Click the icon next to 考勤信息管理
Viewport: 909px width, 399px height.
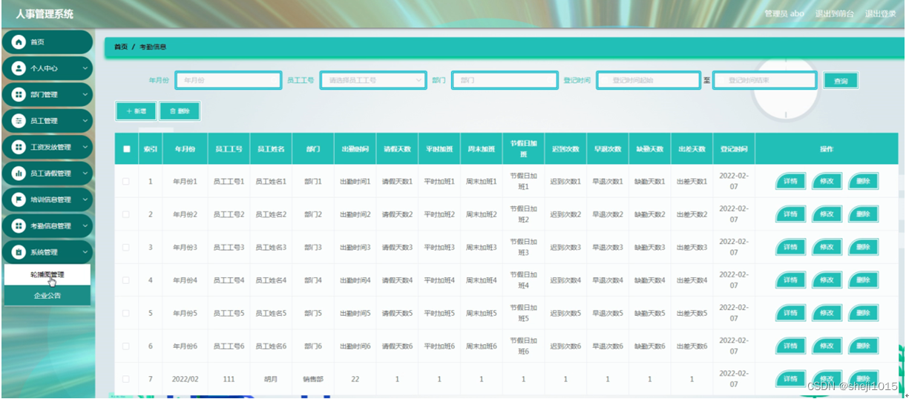click(x=19, y=226)
